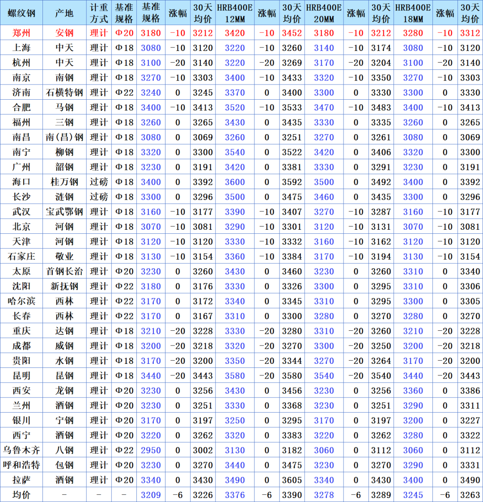Select the 石家庄 city cell
The width and height of the screenshot is (483, 502).
click(x=21, y=257)
